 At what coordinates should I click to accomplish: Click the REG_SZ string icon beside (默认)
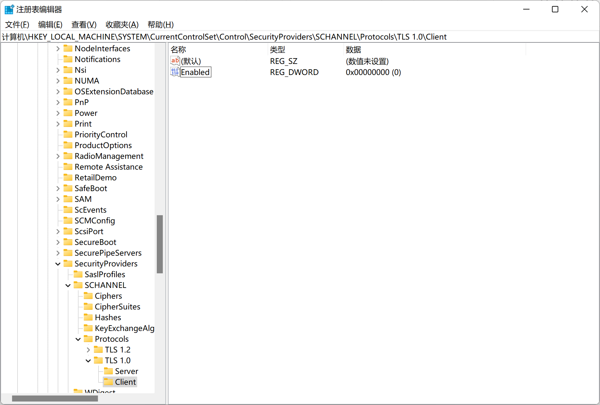(175, 61)
